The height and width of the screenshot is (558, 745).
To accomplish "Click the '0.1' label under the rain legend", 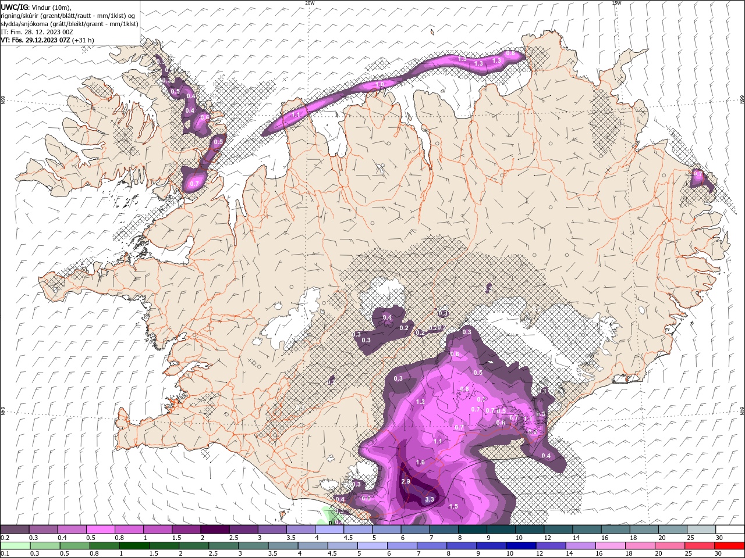I will [x=5, y=554].
